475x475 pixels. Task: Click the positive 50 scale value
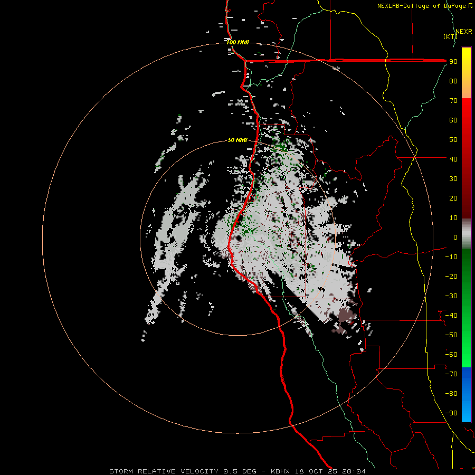click(453, 140)
